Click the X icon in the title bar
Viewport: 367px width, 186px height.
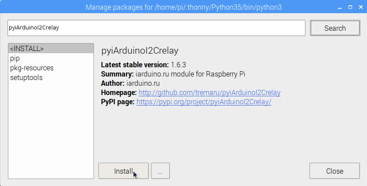tap(361, 7)
